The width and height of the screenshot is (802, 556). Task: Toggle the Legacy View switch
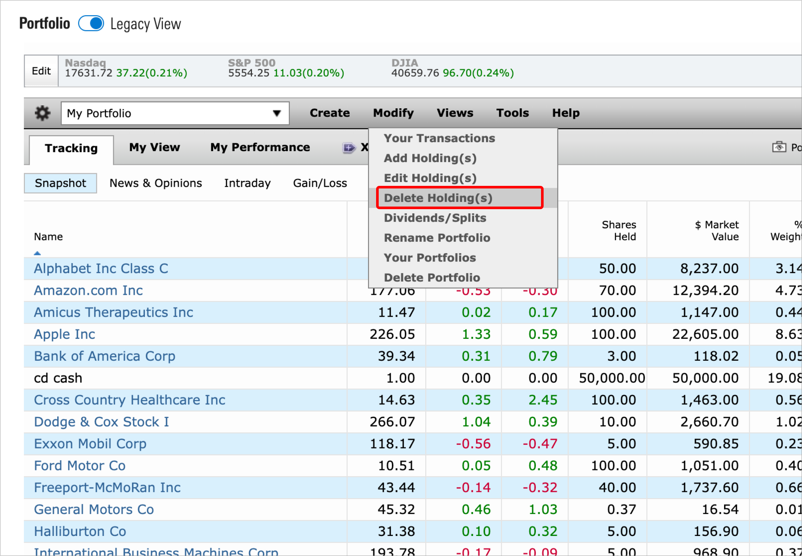click(x=91, y=24)
